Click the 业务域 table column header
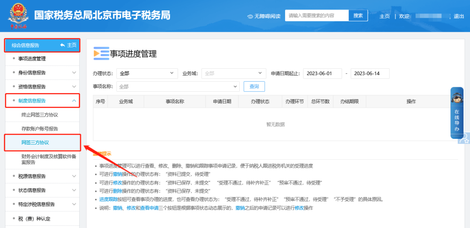This screenshot has width=470, height=228. click(x=126, y=102)
